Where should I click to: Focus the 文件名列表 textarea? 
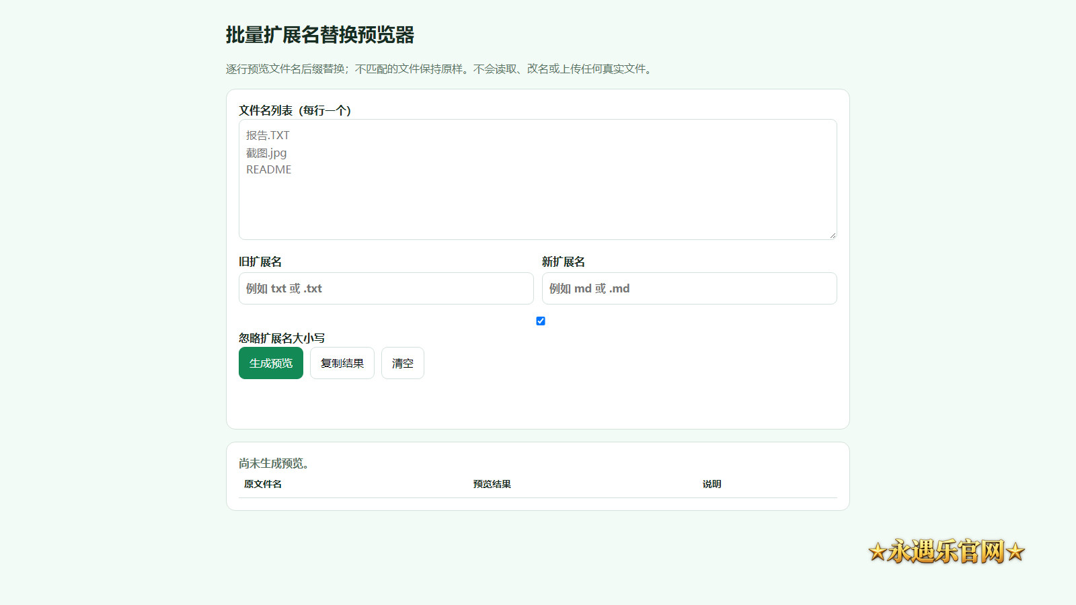coord(538,179)
